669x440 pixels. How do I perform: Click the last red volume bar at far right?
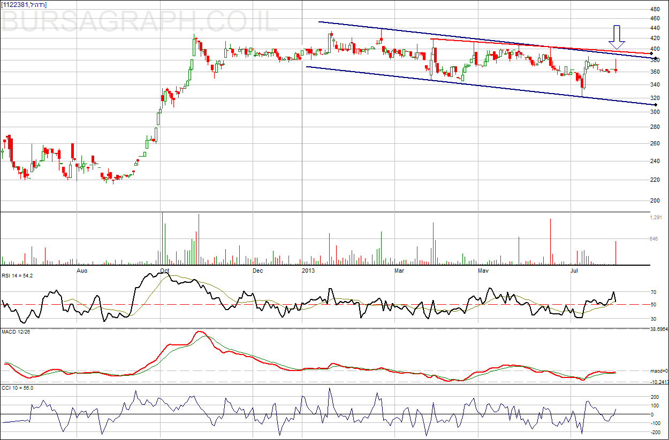point(616,253)
